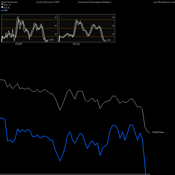Click the 20 level label in FULL chart
This screenshot has width=175, height=175.
pyautogui.click(x=113, y=34)
